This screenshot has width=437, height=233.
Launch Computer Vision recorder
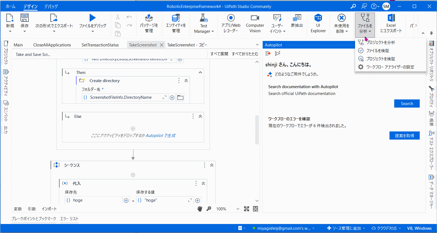coord(255,23)
